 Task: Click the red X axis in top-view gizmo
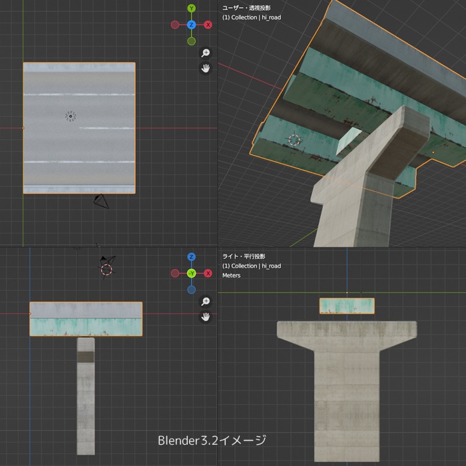208,25
